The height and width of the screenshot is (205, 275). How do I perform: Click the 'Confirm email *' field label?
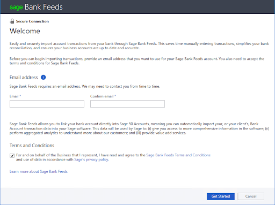103,96
